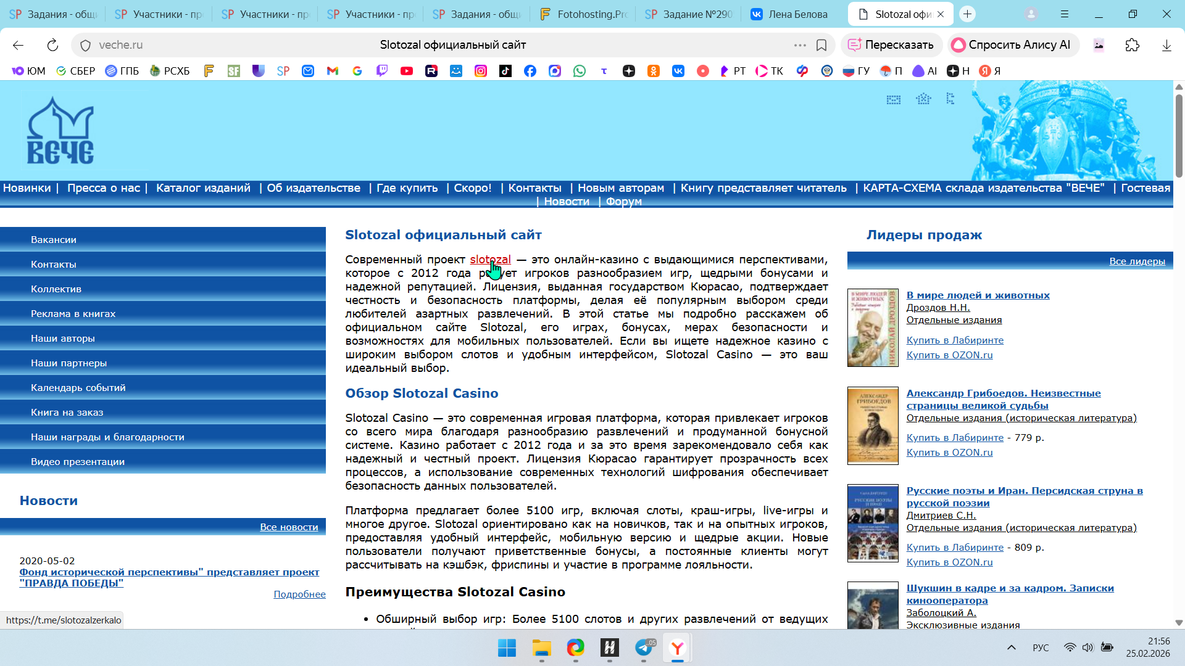Click the Пересказать button

(891, 45)
